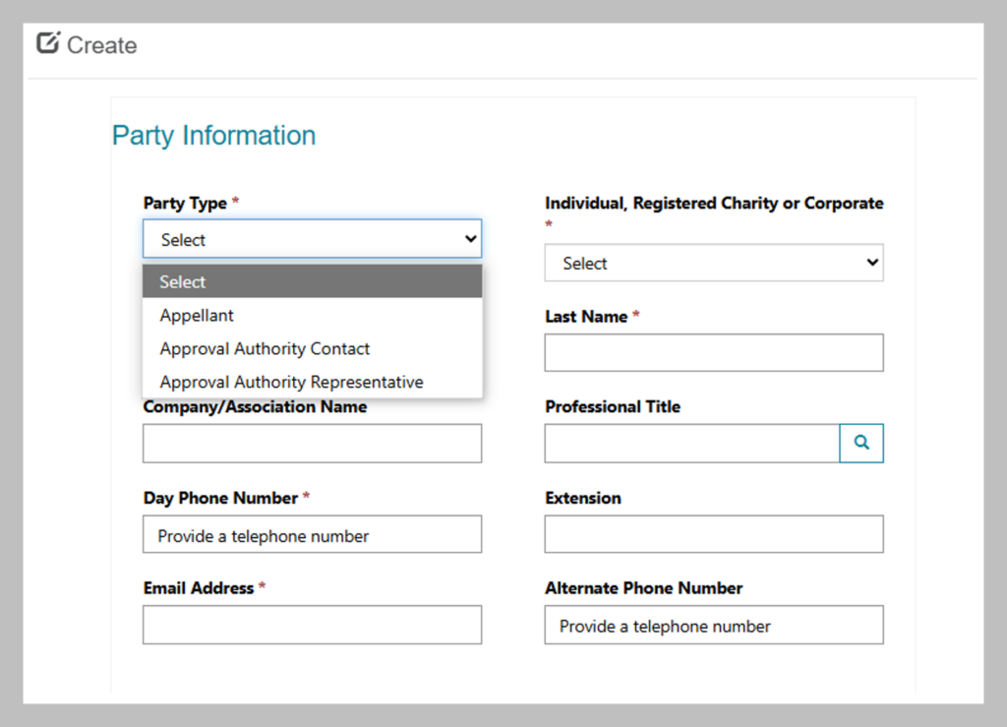Click the Alternate Phone Number field
1007x727 pixels.
(x=713, y=626)
